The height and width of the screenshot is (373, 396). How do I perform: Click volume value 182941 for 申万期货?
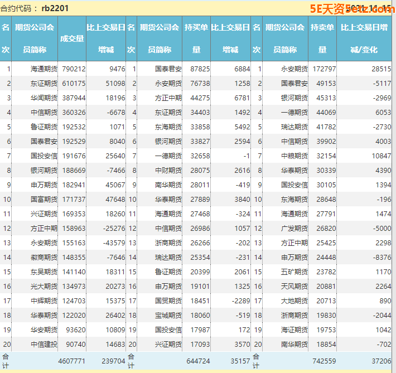(x=74, y=185)
